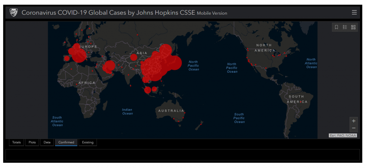Switch to the Plots tab

point(32,142)
